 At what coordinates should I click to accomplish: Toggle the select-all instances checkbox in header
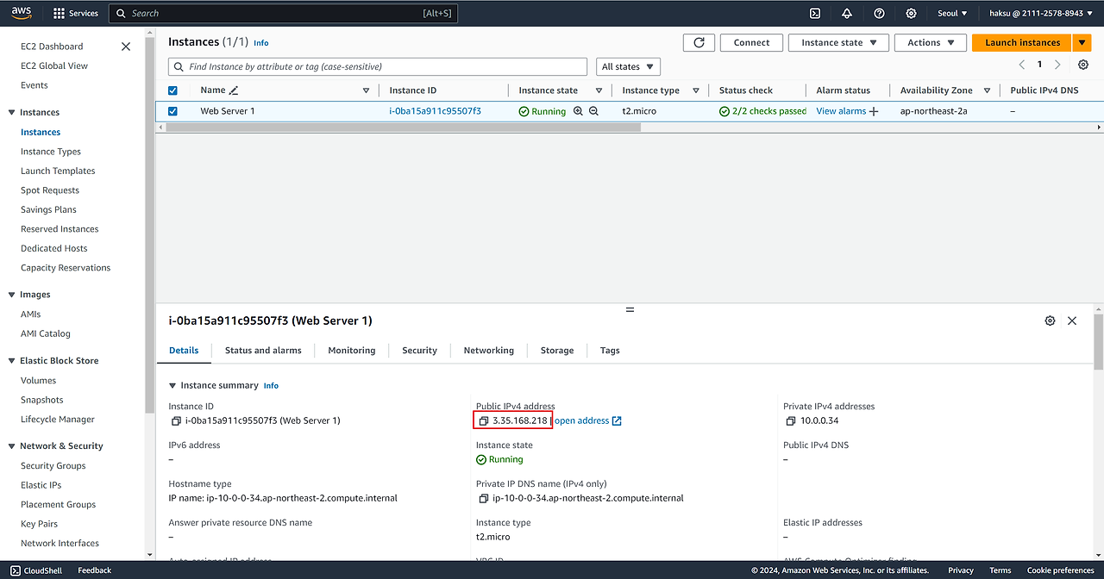[172, 90]
